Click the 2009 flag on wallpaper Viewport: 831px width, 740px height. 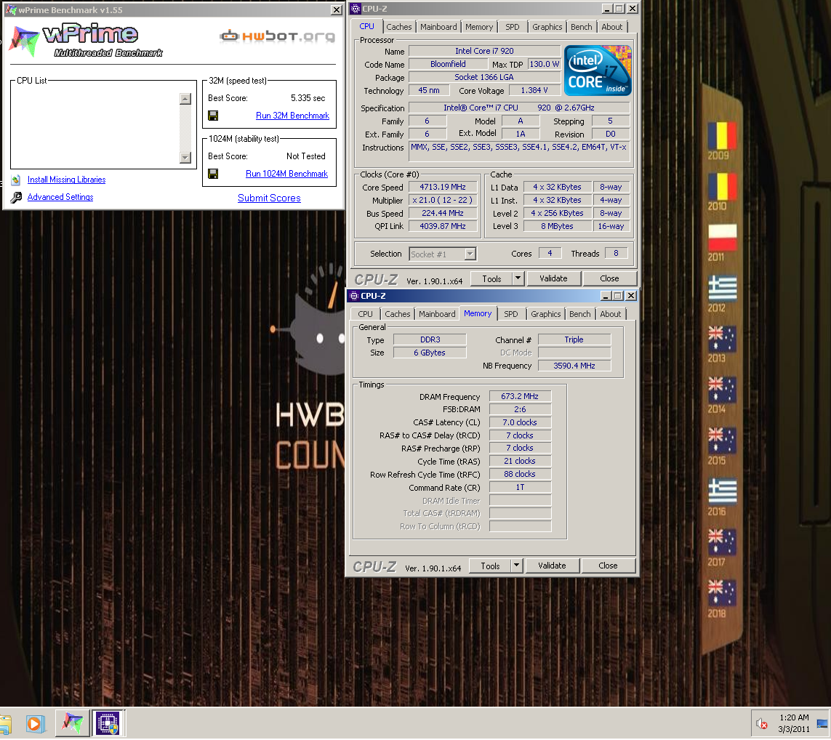(722, 136)
